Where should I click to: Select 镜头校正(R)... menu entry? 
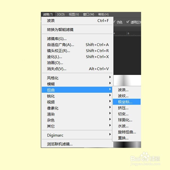click(x=78, y=51)
